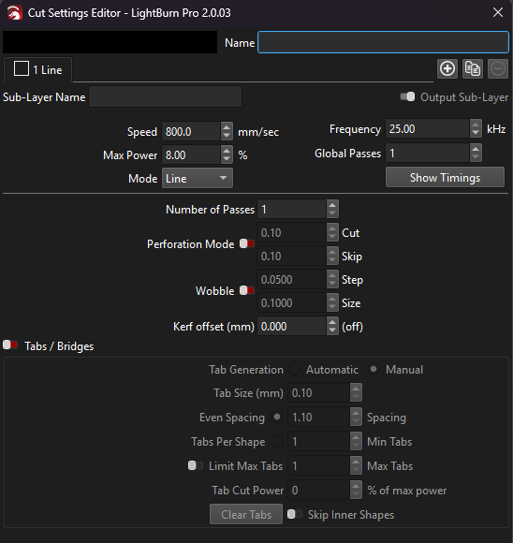The width and height of the screenshot is (513, 543).
Task: Click the perforation Cut value field
Action: tap(292, 233)
